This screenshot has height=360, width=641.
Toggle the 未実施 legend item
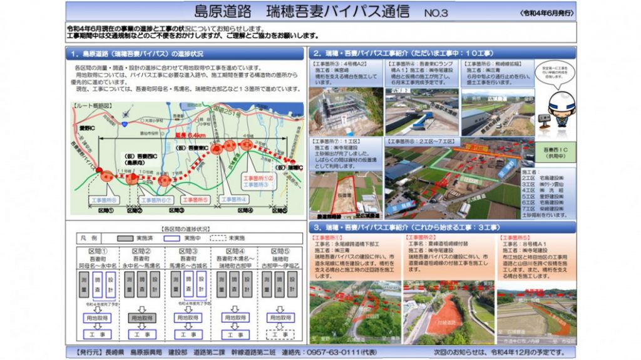click(x=217, y=237)
